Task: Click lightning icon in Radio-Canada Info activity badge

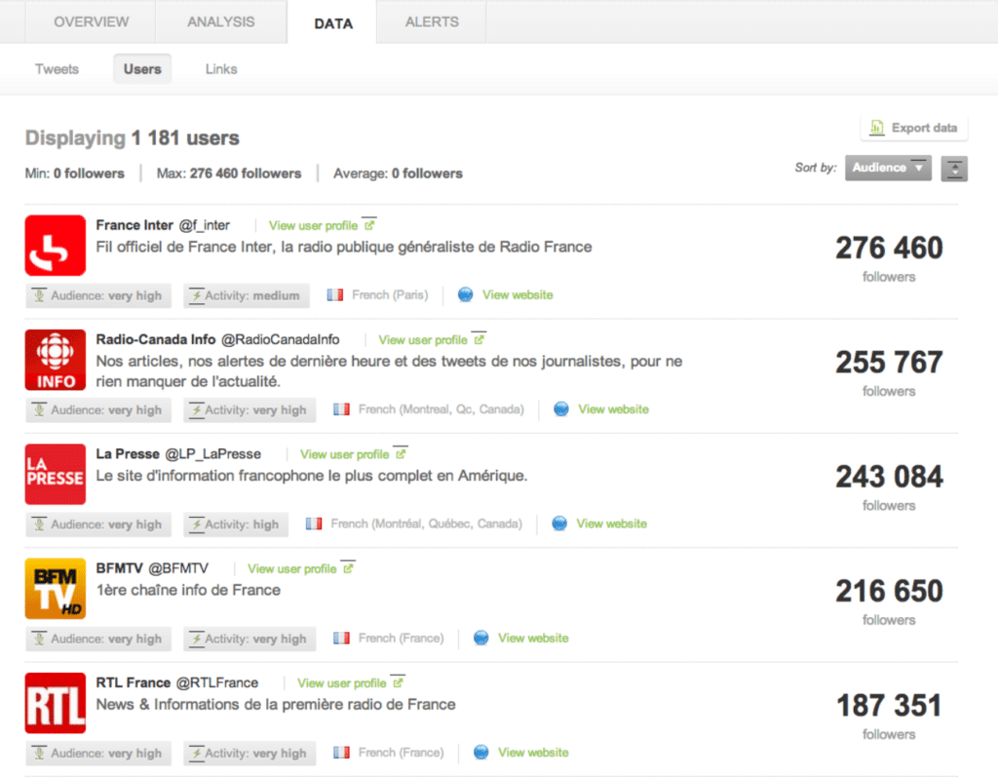Action: point(197,410)
